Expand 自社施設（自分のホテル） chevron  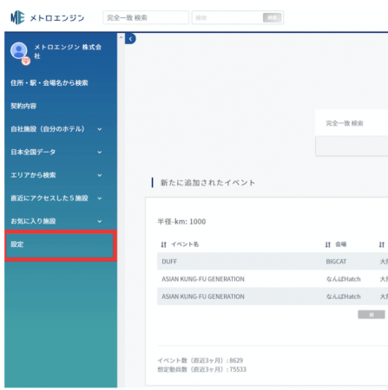pos(100,129)
